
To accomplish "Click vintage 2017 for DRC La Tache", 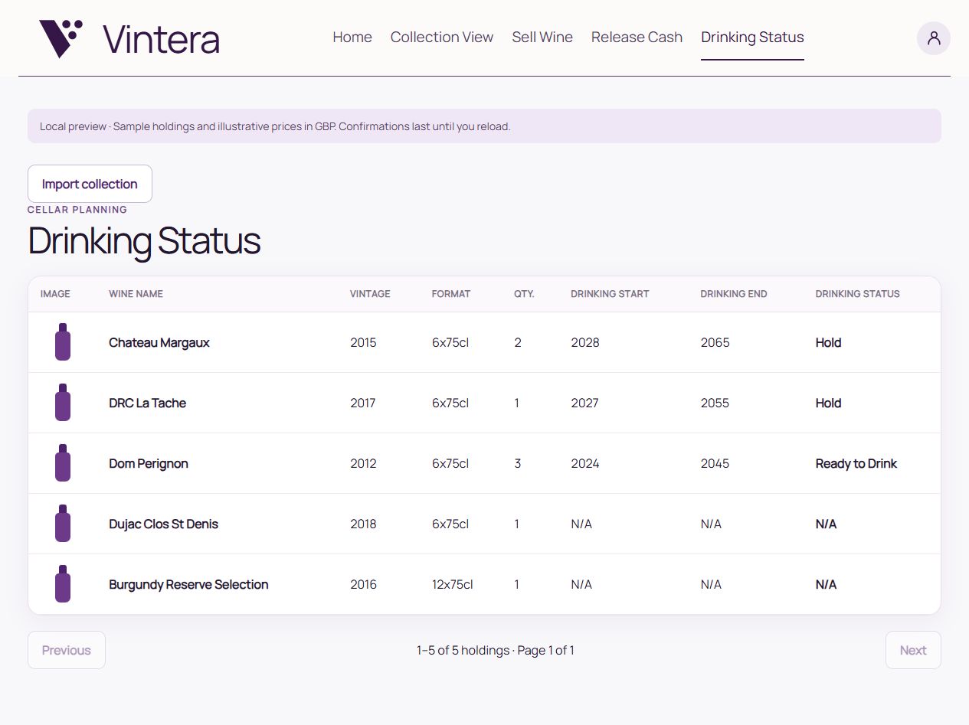I will (362, 403).
